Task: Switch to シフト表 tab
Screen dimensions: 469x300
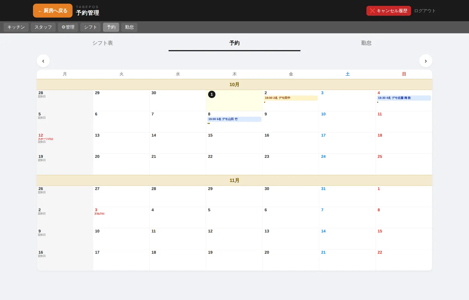Action: pos(103,43)
